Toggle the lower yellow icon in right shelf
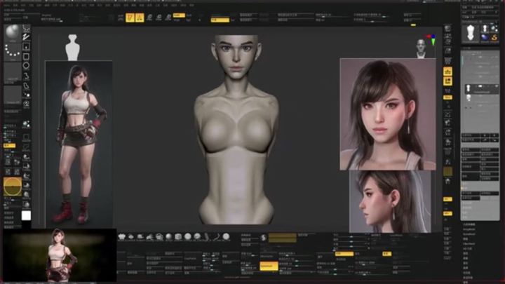The height and width of the screenshot is (284, 505). [x=447, y=81]
